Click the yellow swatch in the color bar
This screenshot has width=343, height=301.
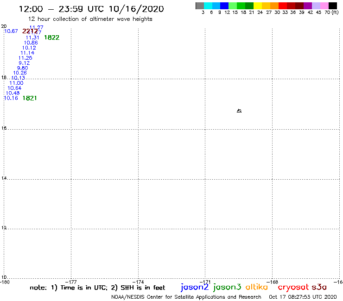point(258,6)
